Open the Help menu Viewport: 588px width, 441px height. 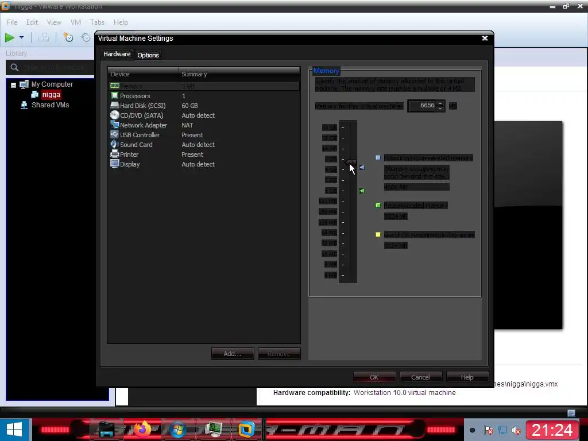(121, 22)
